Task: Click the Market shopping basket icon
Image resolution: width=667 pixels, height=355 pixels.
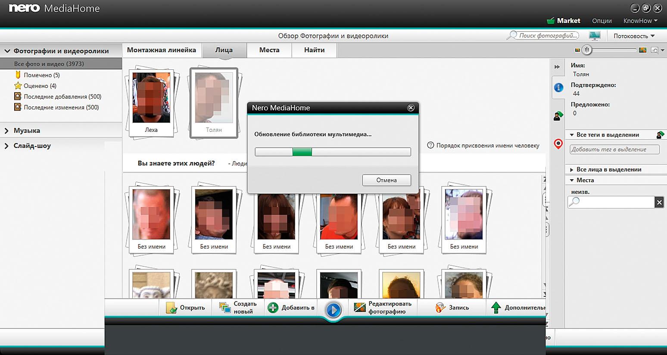Action: click(x=550, y=21)
